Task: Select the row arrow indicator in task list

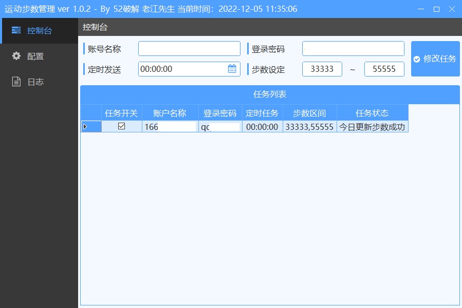Action: [x=85, y=127]
